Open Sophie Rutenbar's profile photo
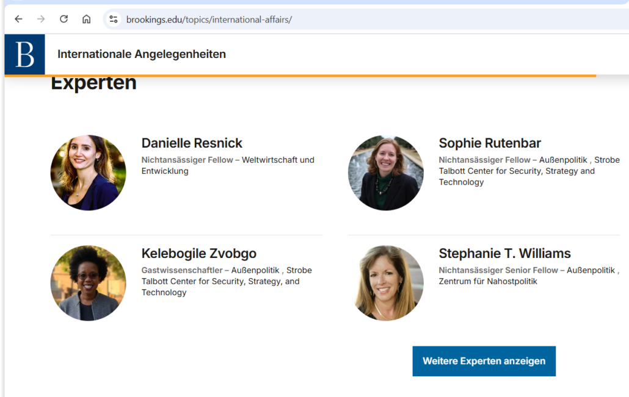 (x=385, y=173)
